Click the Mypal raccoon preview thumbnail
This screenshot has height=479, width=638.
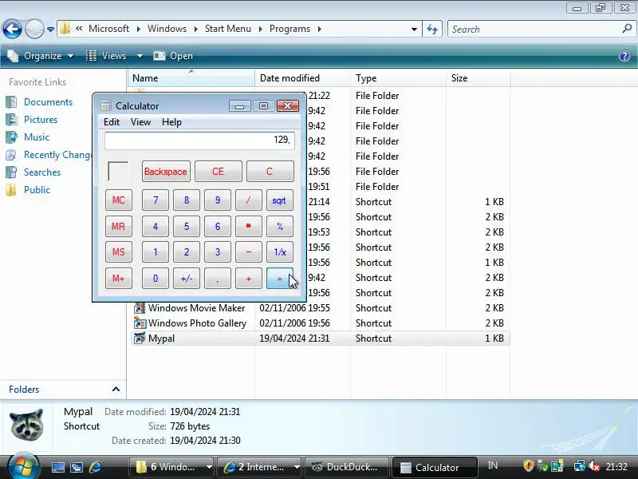pos(27,425)
